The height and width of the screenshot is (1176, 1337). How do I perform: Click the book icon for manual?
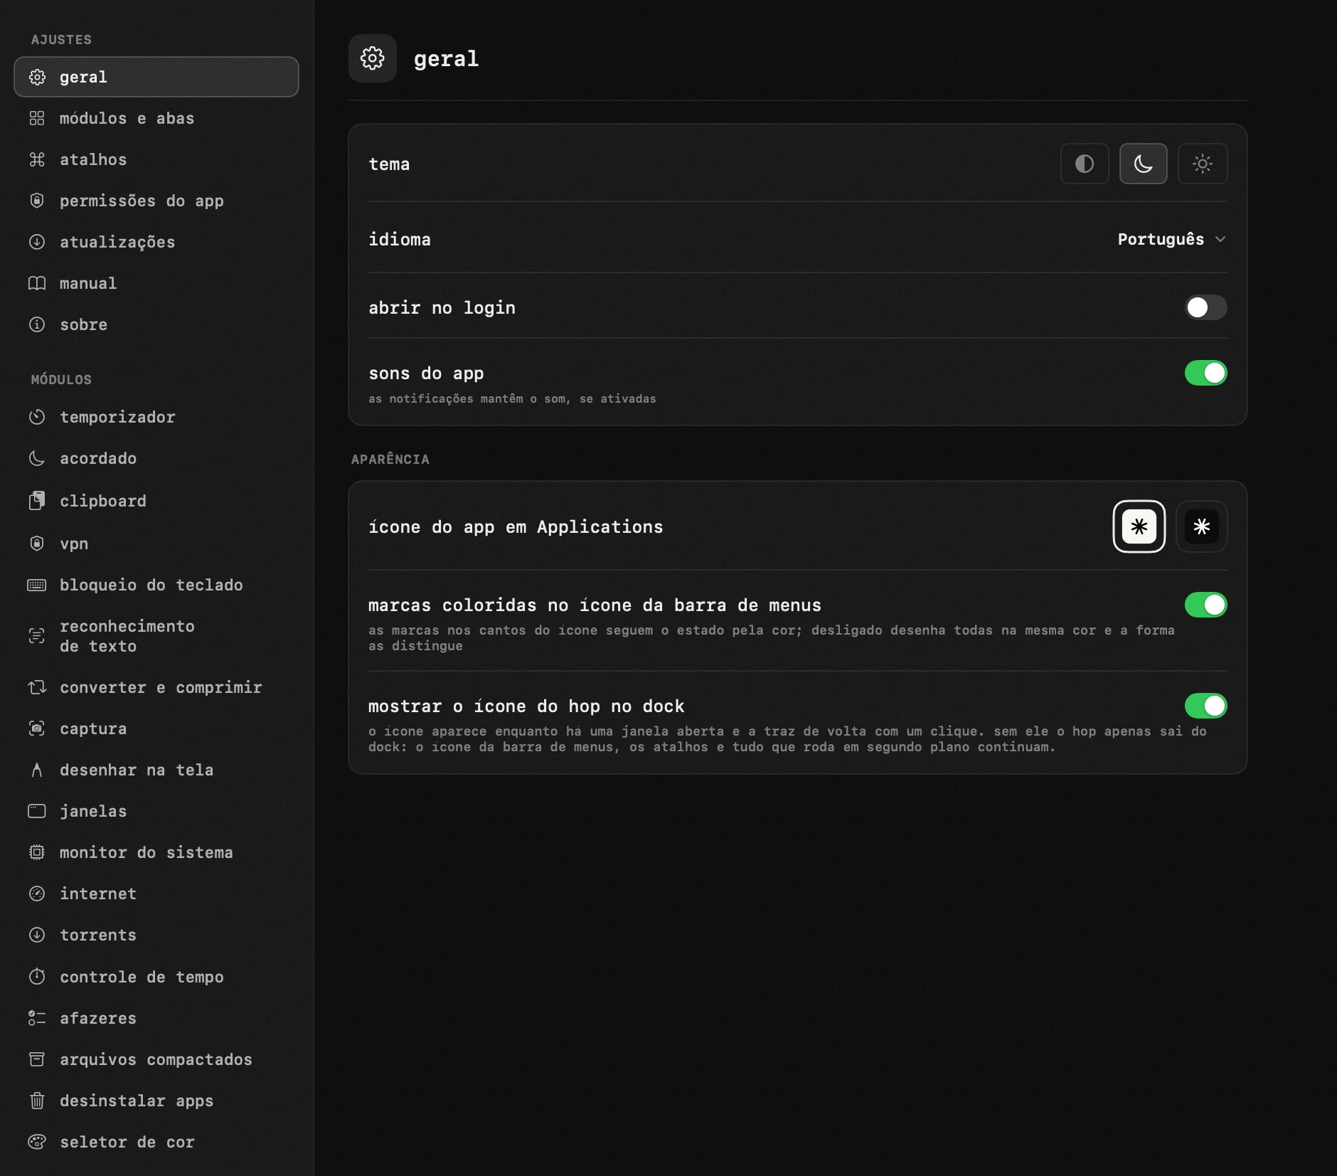click(37, 283)
